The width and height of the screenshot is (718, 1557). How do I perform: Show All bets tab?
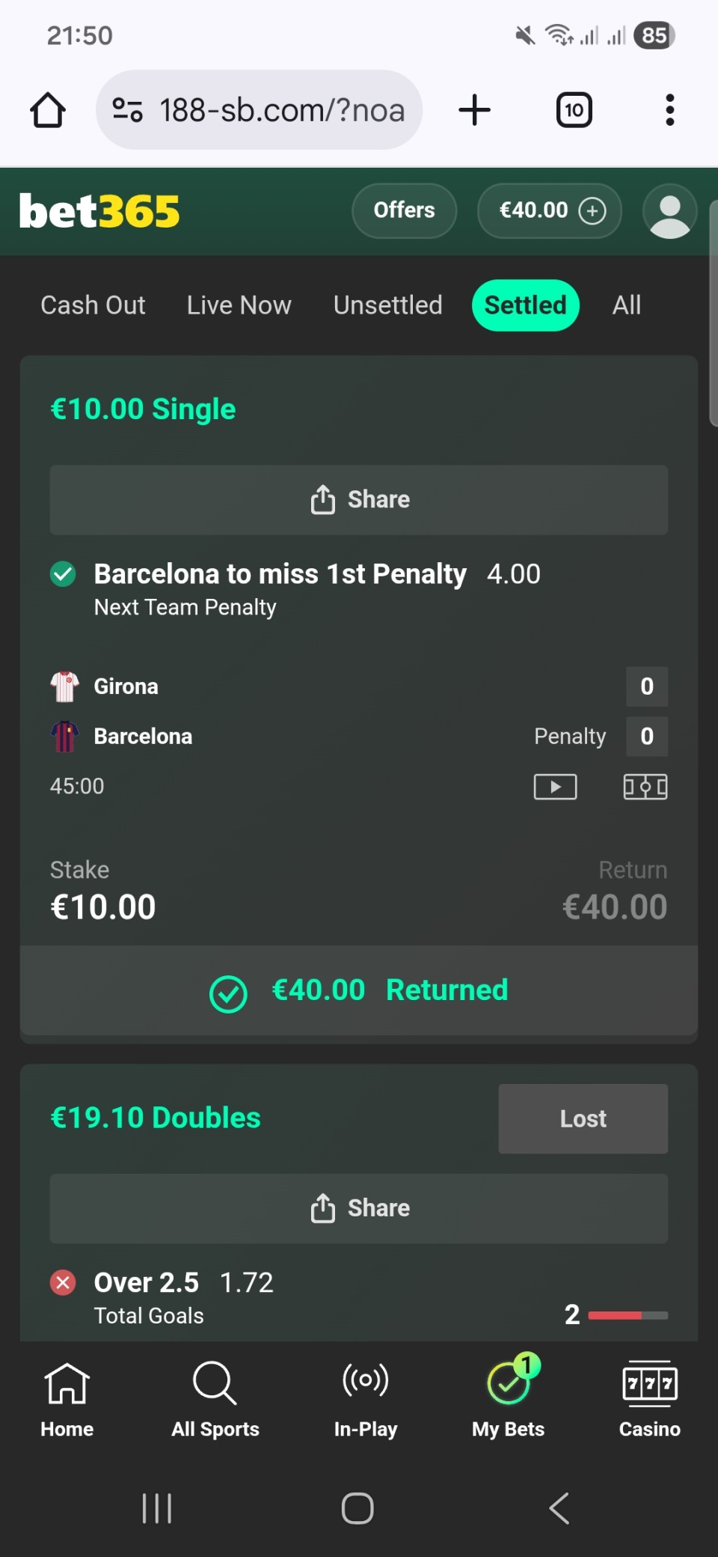tap(626, 305)
